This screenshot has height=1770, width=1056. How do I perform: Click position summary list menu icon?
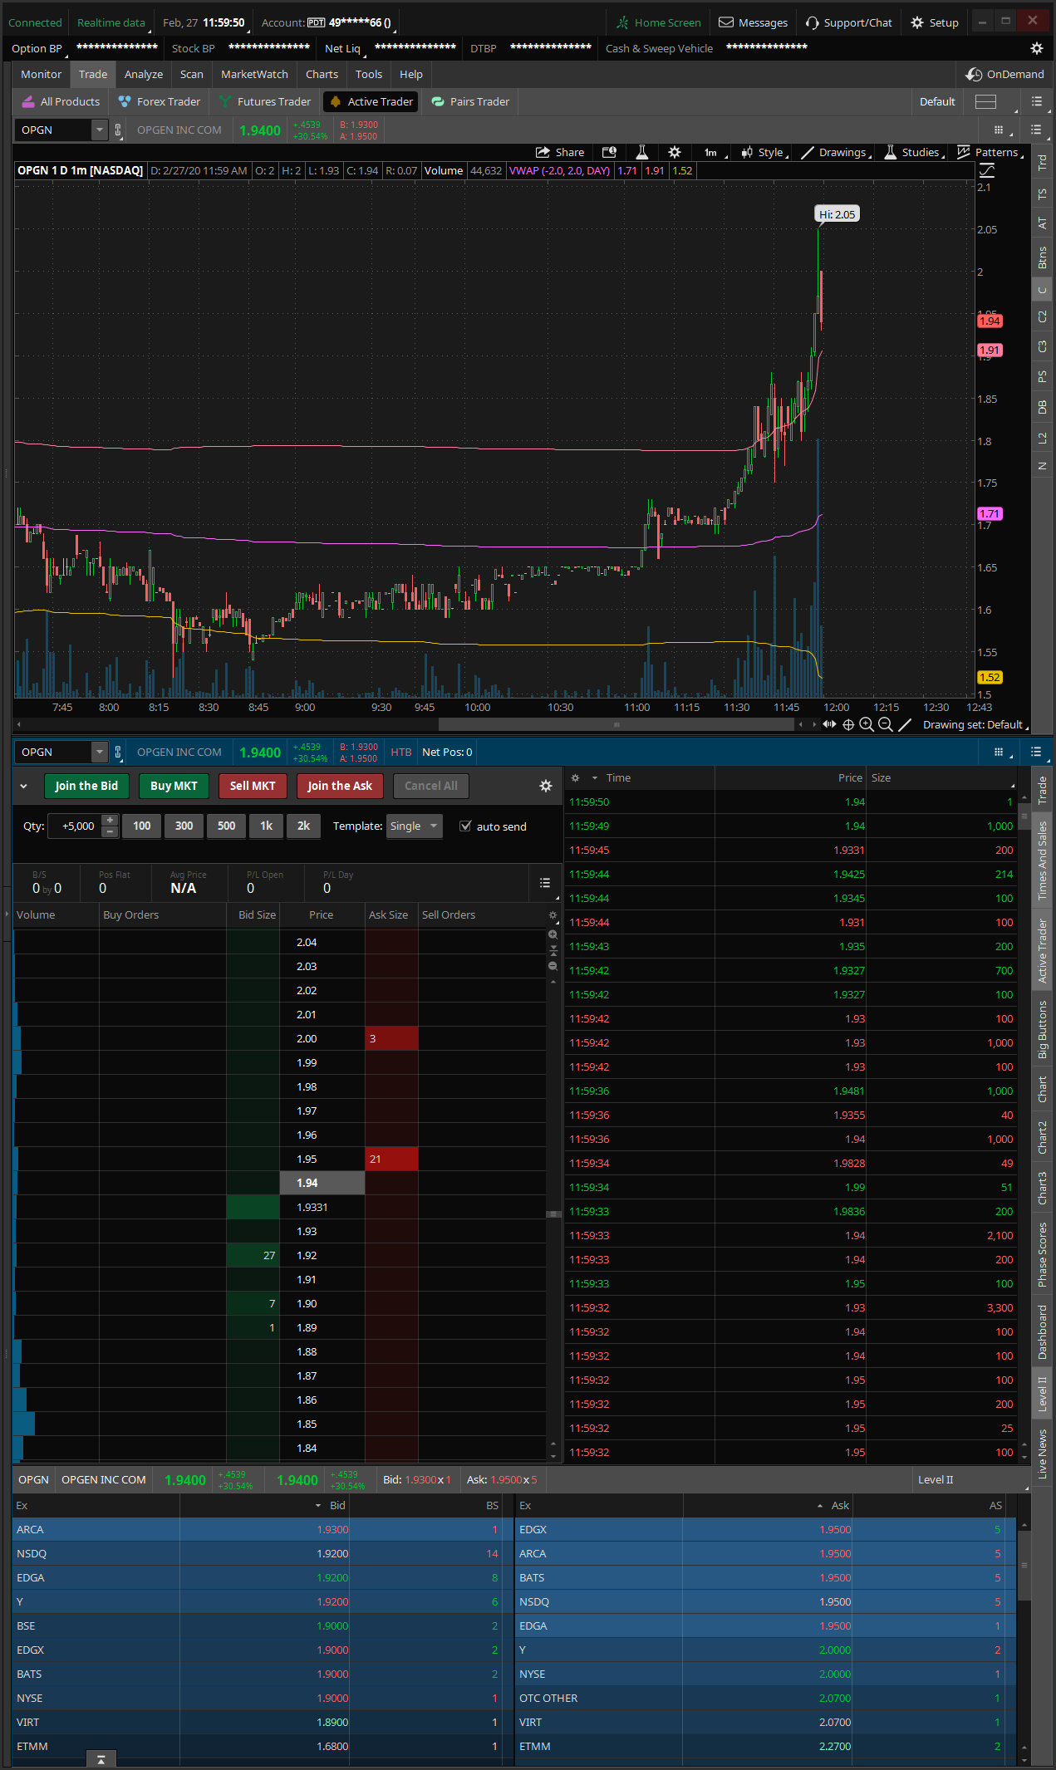click(545, 883)
